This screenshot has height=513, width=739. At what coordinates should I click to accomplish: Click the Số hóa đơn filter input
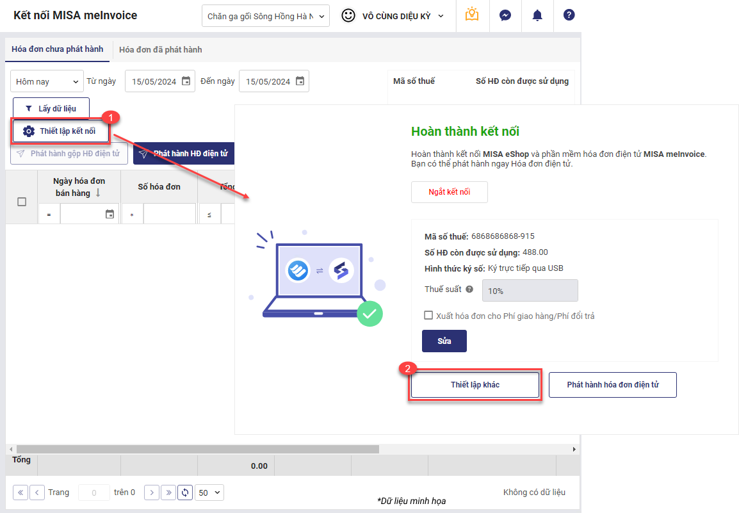[170, 214]
